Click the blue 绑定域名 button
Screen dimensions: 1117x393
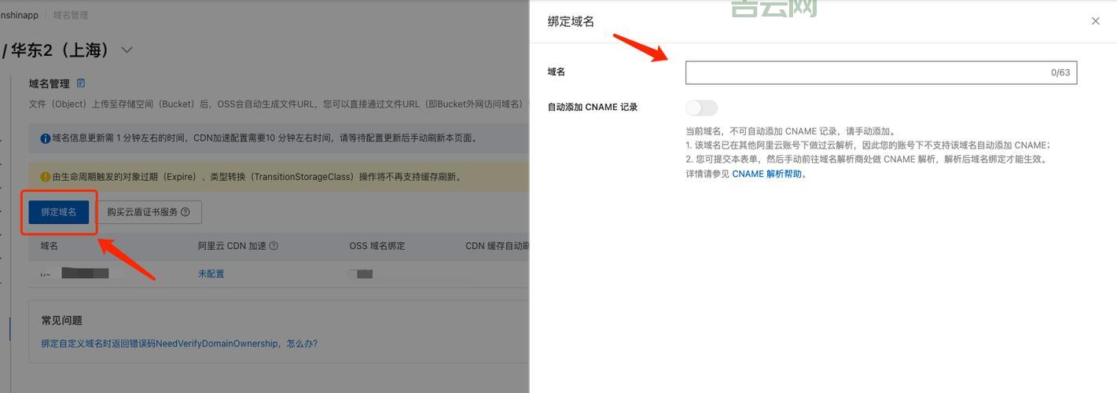pyautogui.click(x=59, y=212)
